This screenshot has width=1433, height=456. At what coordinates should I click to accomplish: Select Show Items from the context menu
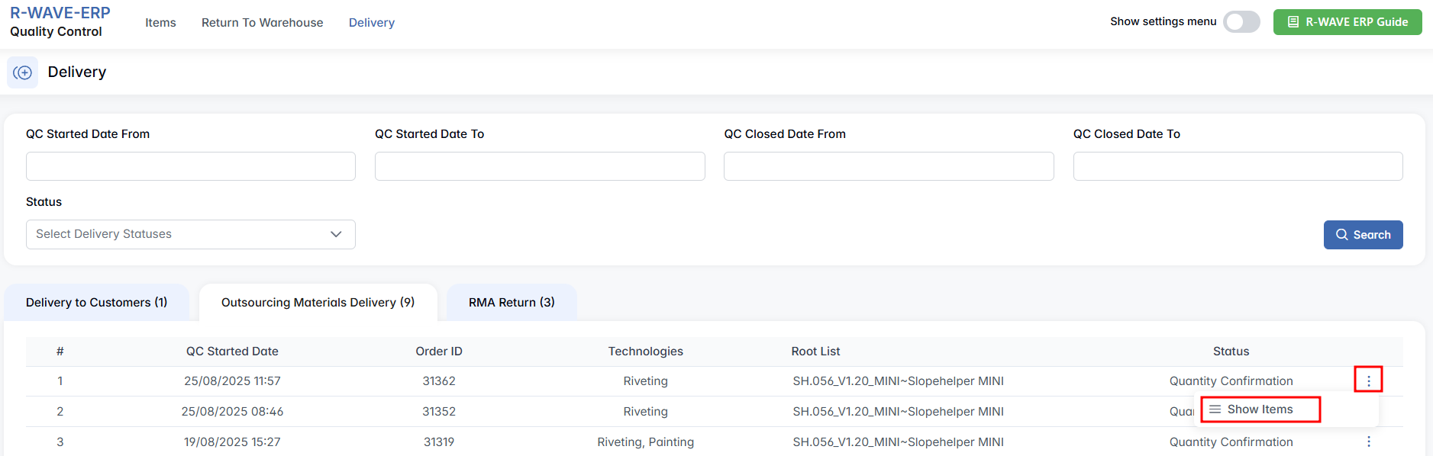pos(1260,409)
